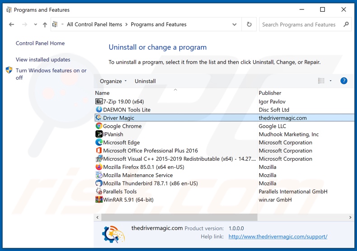This screenshot has width=357, height=251.
Task: Click Uninstall in the toolbar
Action: click(145, 81)
